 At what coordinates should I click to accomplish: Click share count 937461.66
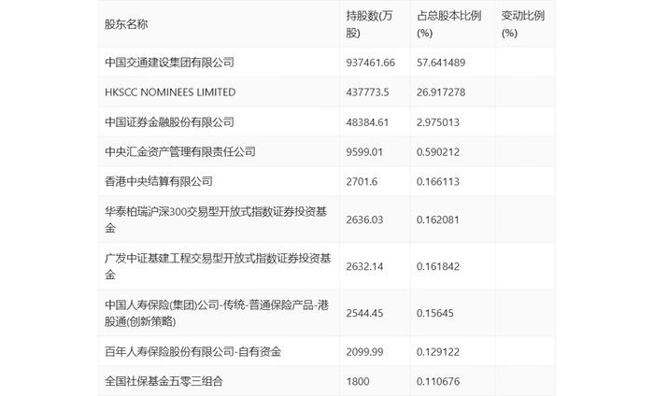(x=370, y=63)
